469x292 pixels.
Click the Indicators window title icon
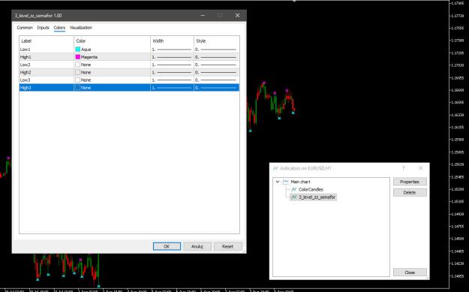point(275,168)
